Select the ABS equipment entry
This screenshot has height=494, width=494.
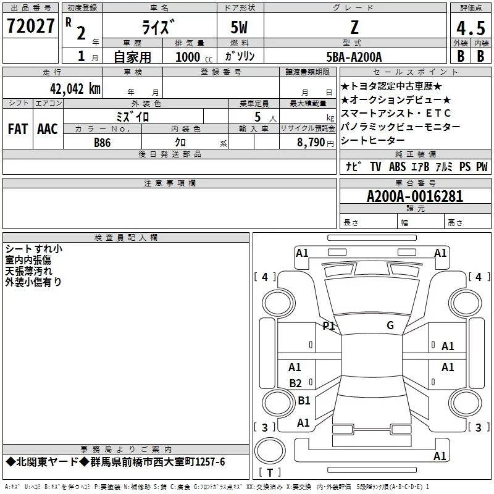[x=397, y=167]
